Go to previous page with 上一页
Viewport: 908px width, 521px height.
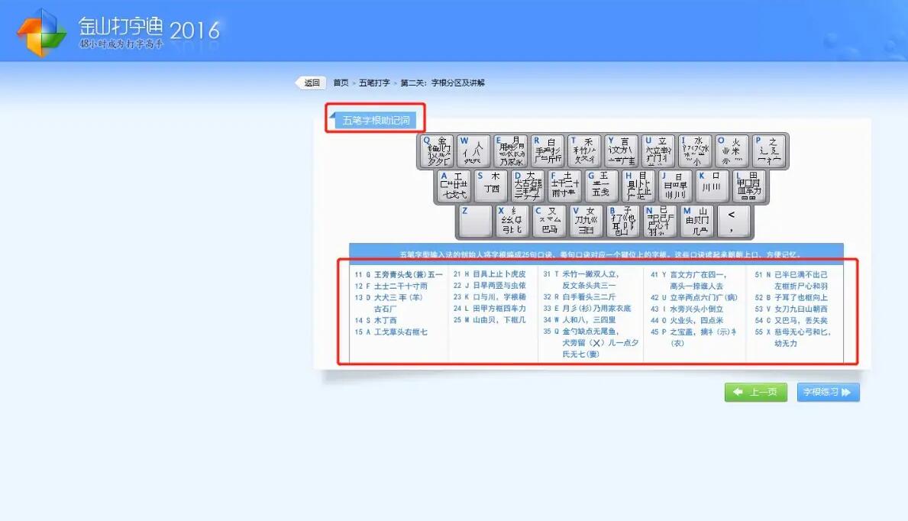click(756, 393)
